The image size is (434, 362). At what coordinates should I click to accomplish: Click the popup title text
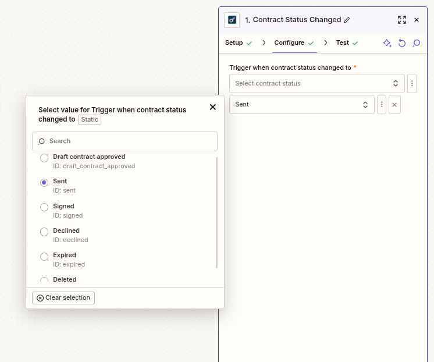[x=112, y=115]
